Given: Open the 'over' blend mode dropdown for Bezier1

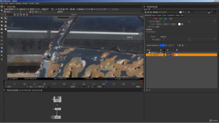Looking at the screenshot, I should pyautogui.click(x=169, y=55).
